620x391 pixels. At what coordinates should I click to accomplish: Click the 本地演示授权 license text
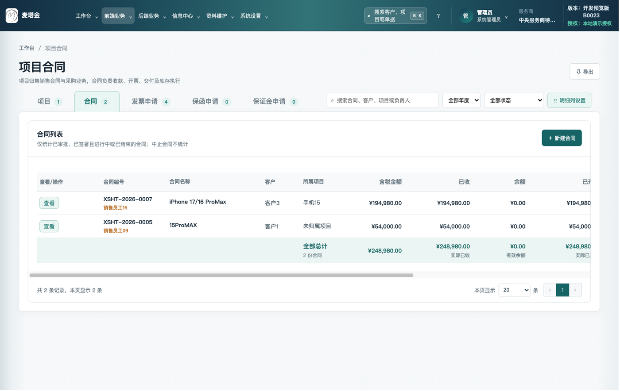[598, 23]
